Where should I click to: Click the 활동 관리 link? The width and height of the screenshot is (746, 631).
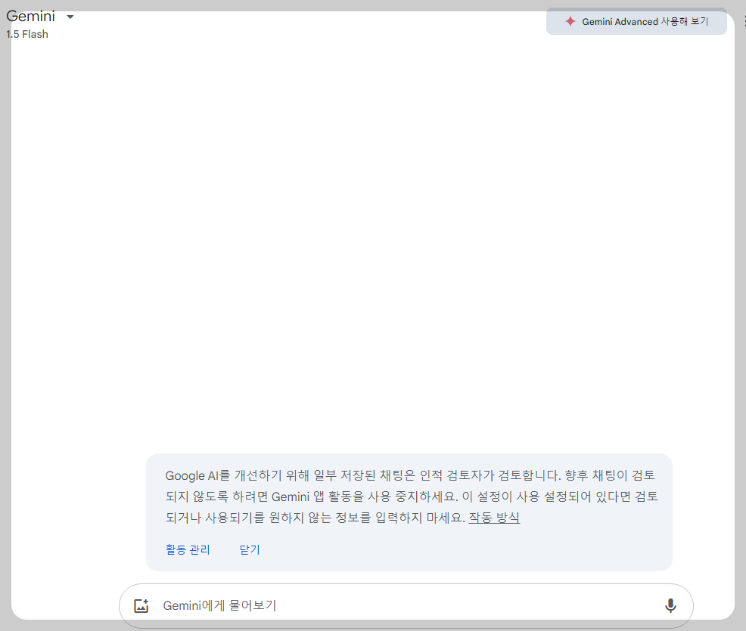coord(188,549)
